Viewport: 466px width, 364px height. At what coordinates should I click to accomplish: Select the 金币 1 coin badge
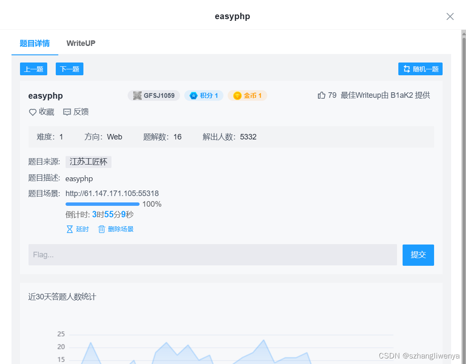click(247, 95)
